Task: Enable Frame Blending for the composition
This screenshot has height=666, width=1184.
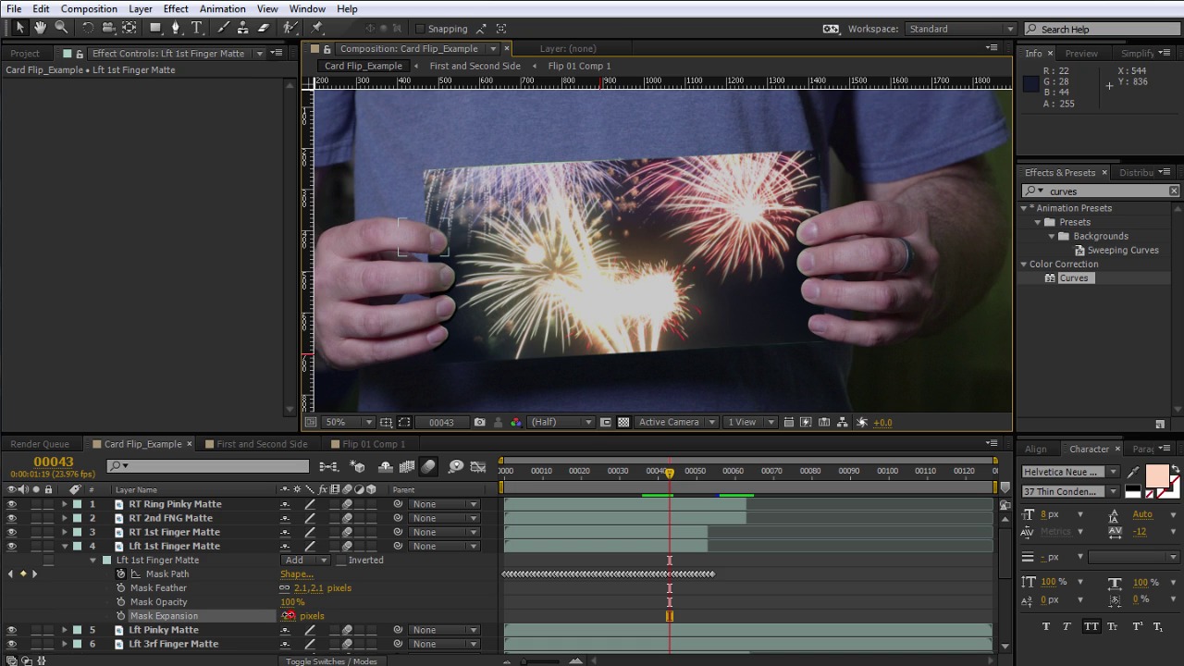Action: pos(406,467)
